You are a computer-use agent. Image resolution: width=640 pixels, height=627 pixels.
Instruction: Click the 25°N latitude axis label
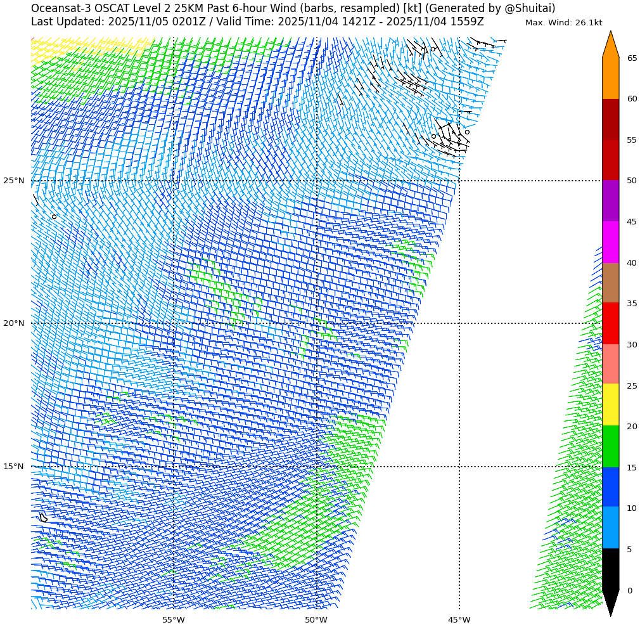pos(14,181)
